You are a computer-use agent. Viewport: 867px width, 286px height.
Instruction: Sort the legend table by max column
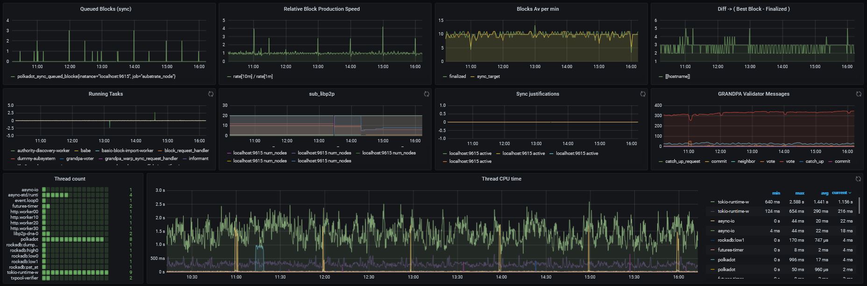799,193
